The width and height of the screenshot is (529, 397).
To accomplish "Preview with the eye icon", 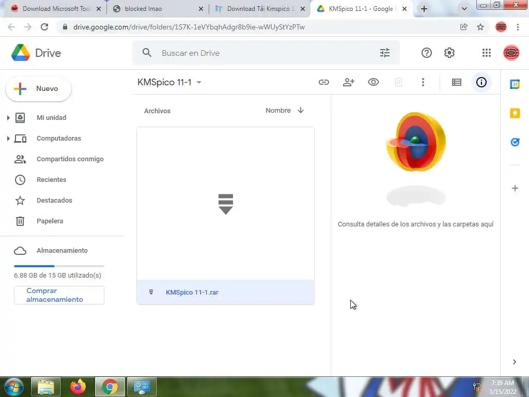I will click(374, 82).
